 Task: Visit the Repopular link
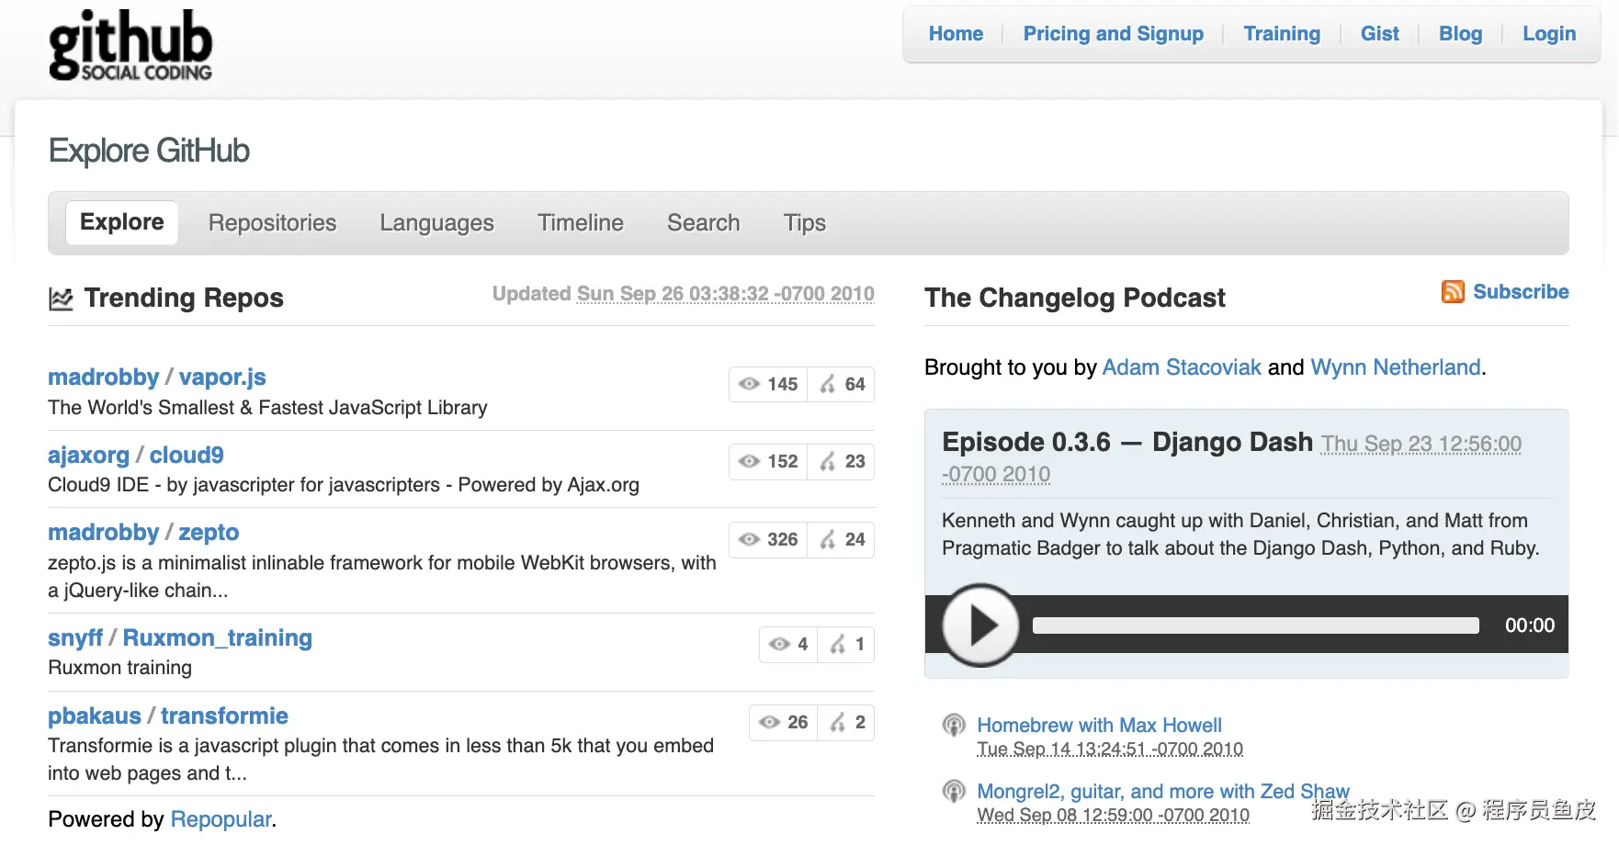(x=221, y=819)
